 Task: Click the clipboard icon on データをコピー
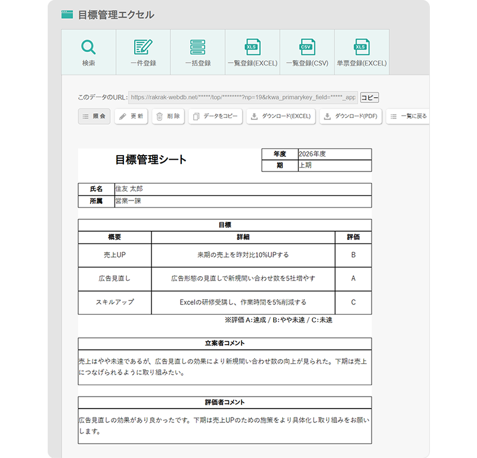196,117
